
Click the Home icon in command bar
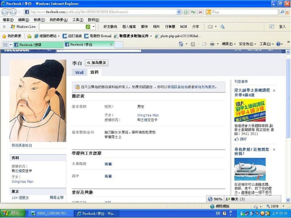[x=181, y=44]
